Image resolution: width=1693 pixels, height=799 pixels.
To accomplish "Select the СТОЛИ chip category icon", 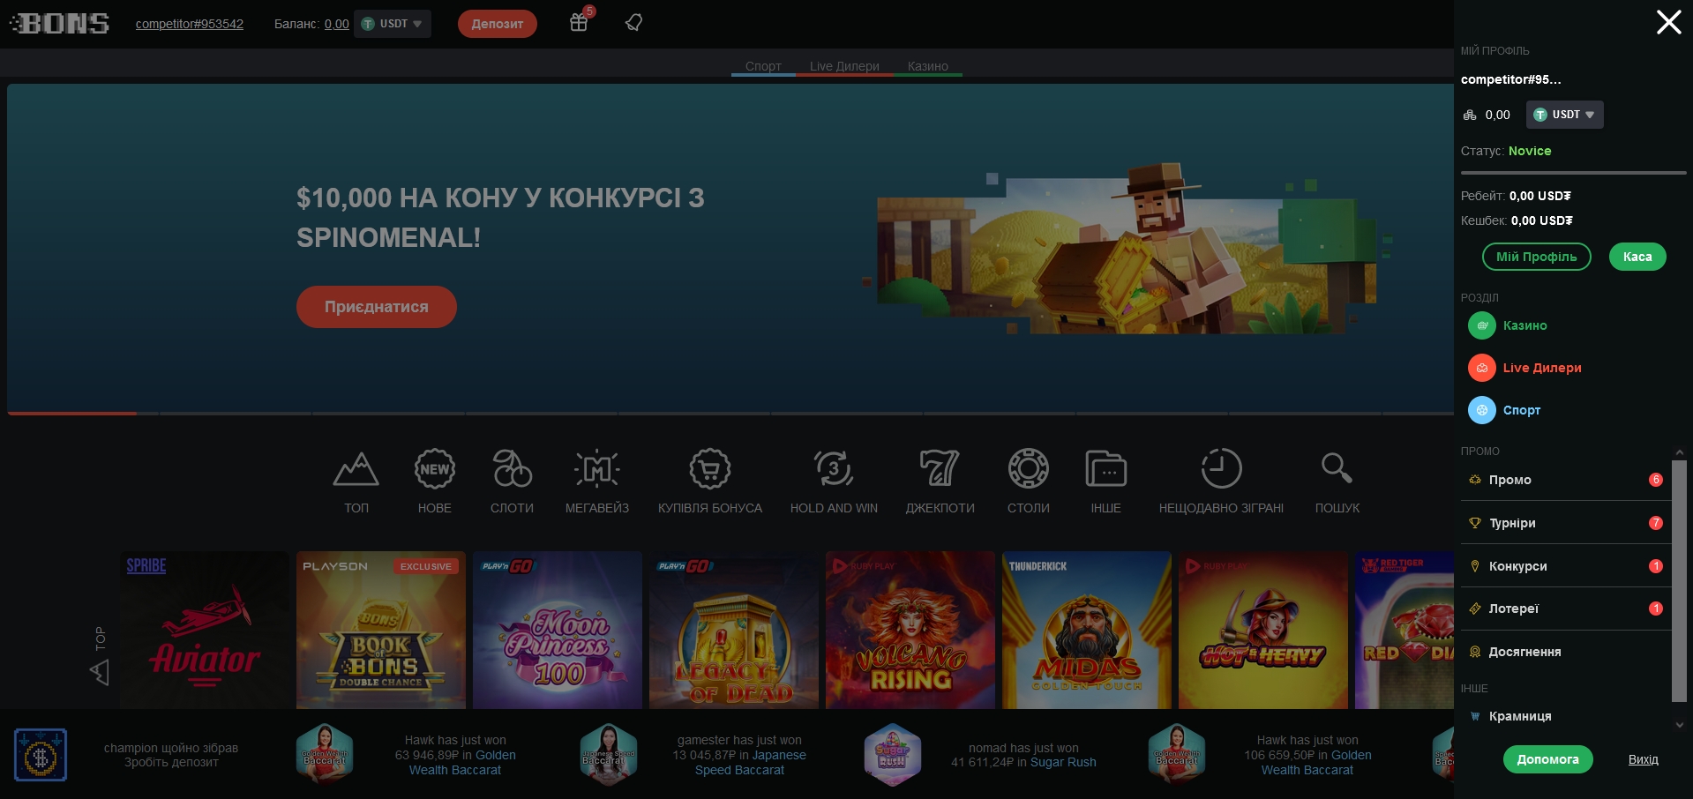I will pos(1029,469).
